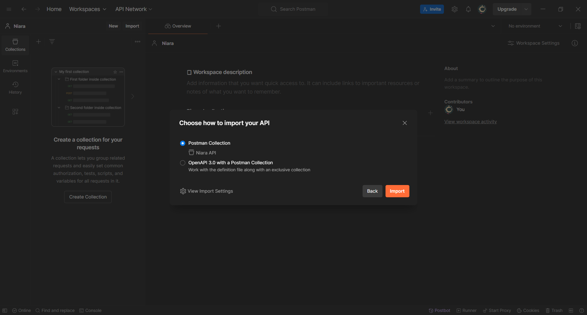
Task: Click the Import button in sidebar header
Action: pyautogui.click(x=132, y=26)
